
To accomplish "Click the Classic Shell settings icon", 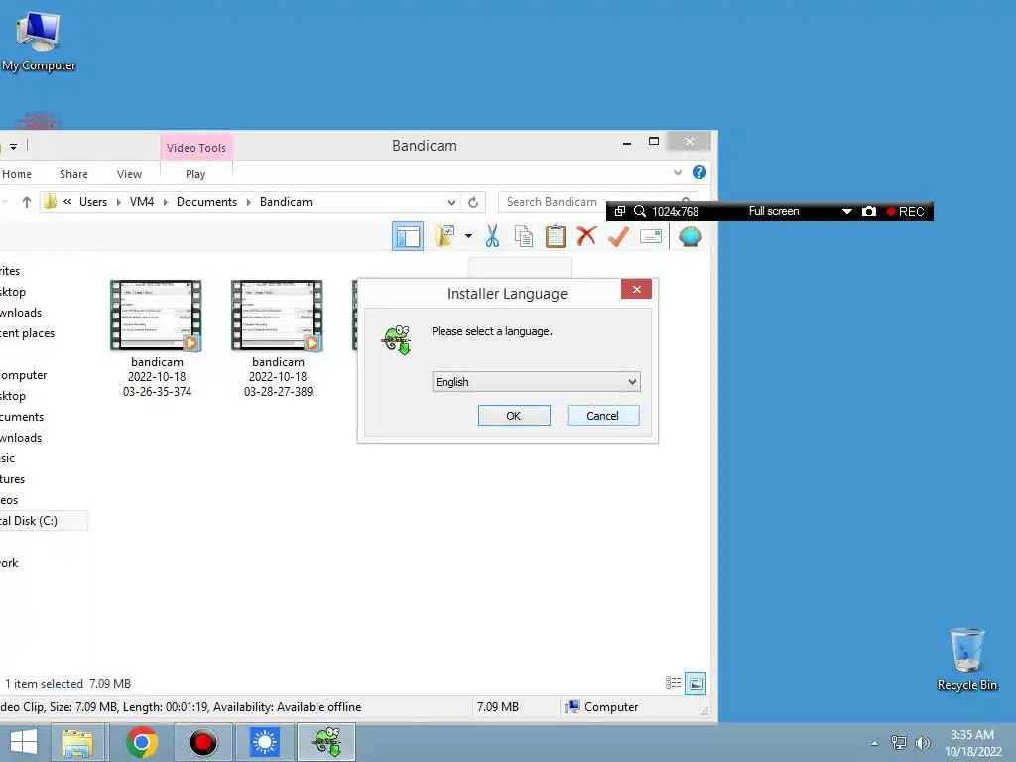I will click(691, 236).
